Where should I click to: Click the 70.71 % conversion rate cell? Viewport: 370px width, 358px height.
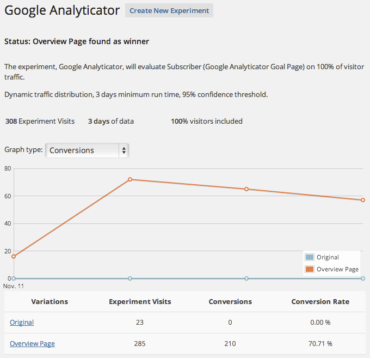(x=320, y=344)
